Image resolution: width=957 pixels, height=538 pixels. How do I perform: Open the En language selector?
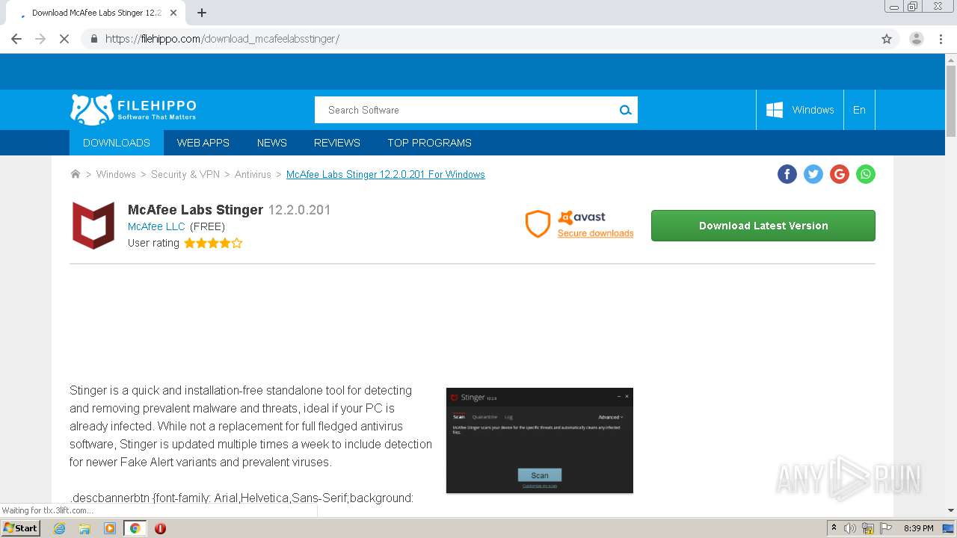tap(859, 110)
